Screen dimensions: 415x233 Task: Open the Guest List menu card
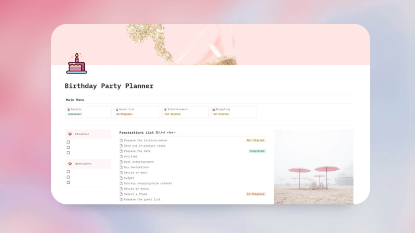coord(137,112)
